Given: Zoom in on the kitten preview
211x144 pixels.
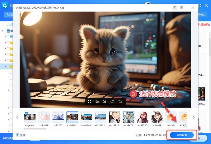Looking at the screenshot, I should pyautogui.click(x=97, y=102).
